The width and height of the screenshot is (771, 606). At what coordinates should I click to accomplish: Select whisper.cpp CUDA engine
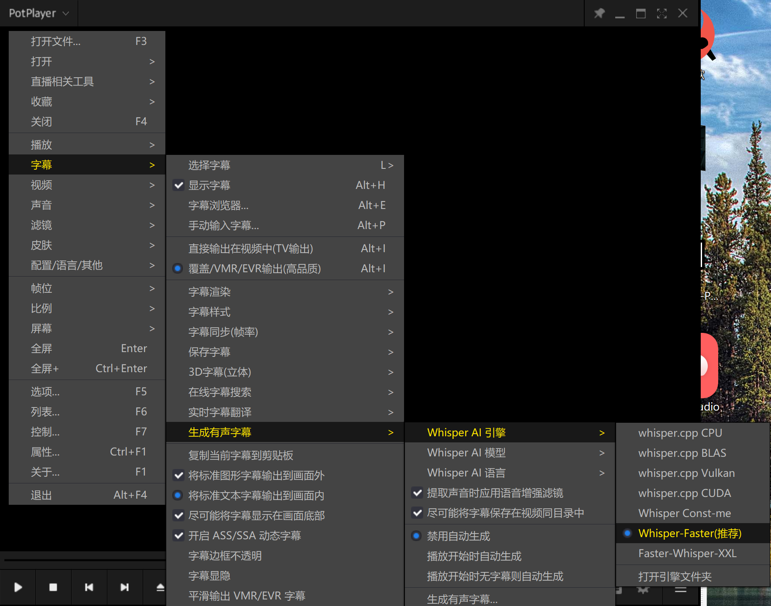[x=693, y=493]
